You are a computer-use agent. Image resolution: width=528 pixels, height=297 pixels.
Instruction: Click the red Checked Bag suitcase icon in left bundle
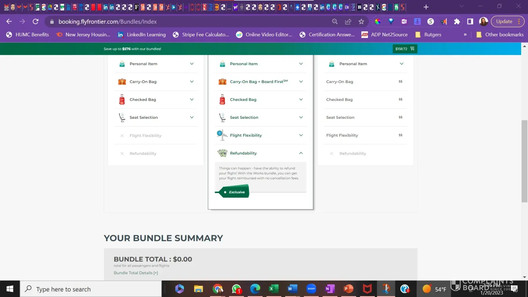pos(122,99)
